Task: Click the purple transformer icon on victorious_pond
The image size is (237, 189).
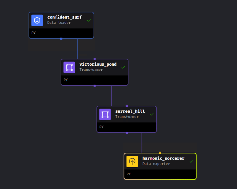Action: tap(69, 67)
